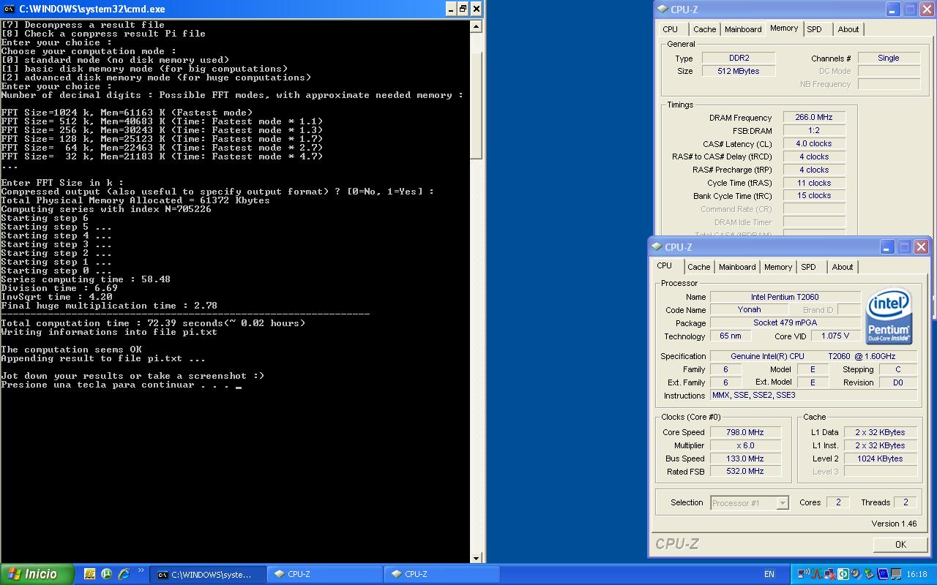This screenshot has width=937, height=585.
Task: Click the OK button in CPU-Z
Action: click(x=900, y=544)
